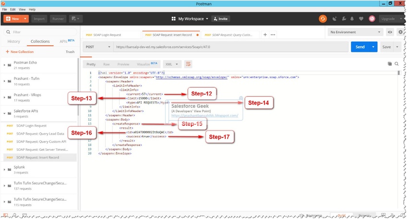Click the orange sync icon
Viewport: 408px width, 220px height.
click(323, 19)
